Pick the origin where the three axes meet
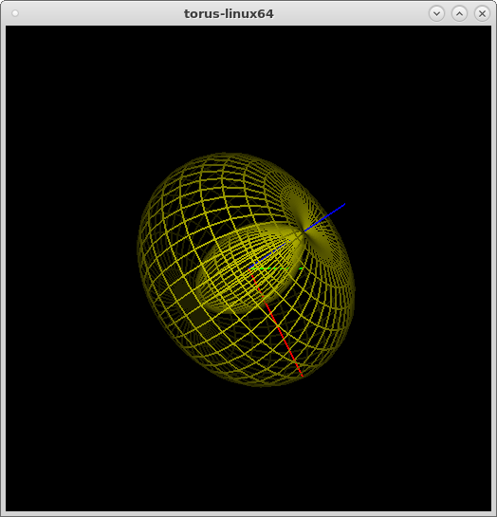Viewport: 497px width, 517px height. [x=249, y=268]
